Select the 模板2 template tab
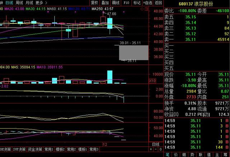230x157 pixels. tap(60, 149)
